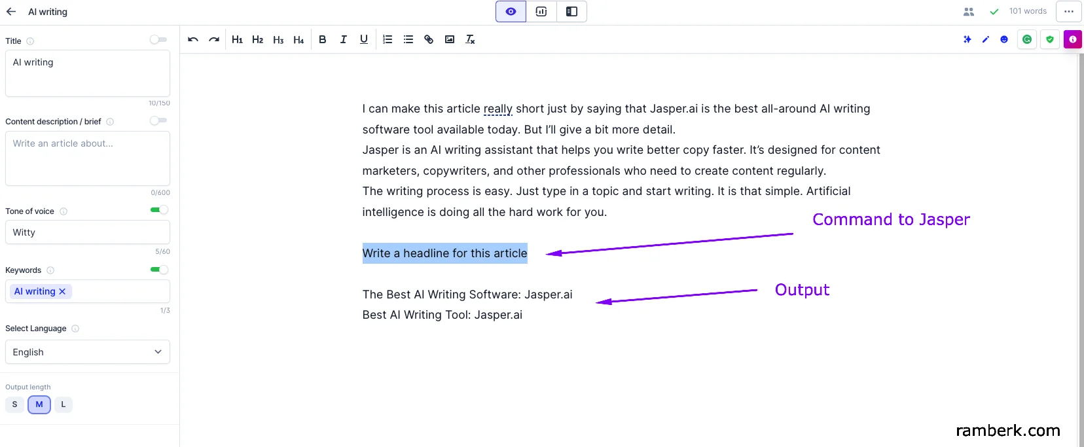This screenshot has width=1084, height=447.
Task: Open the collaborators people icon
Action: click(969, 12)
